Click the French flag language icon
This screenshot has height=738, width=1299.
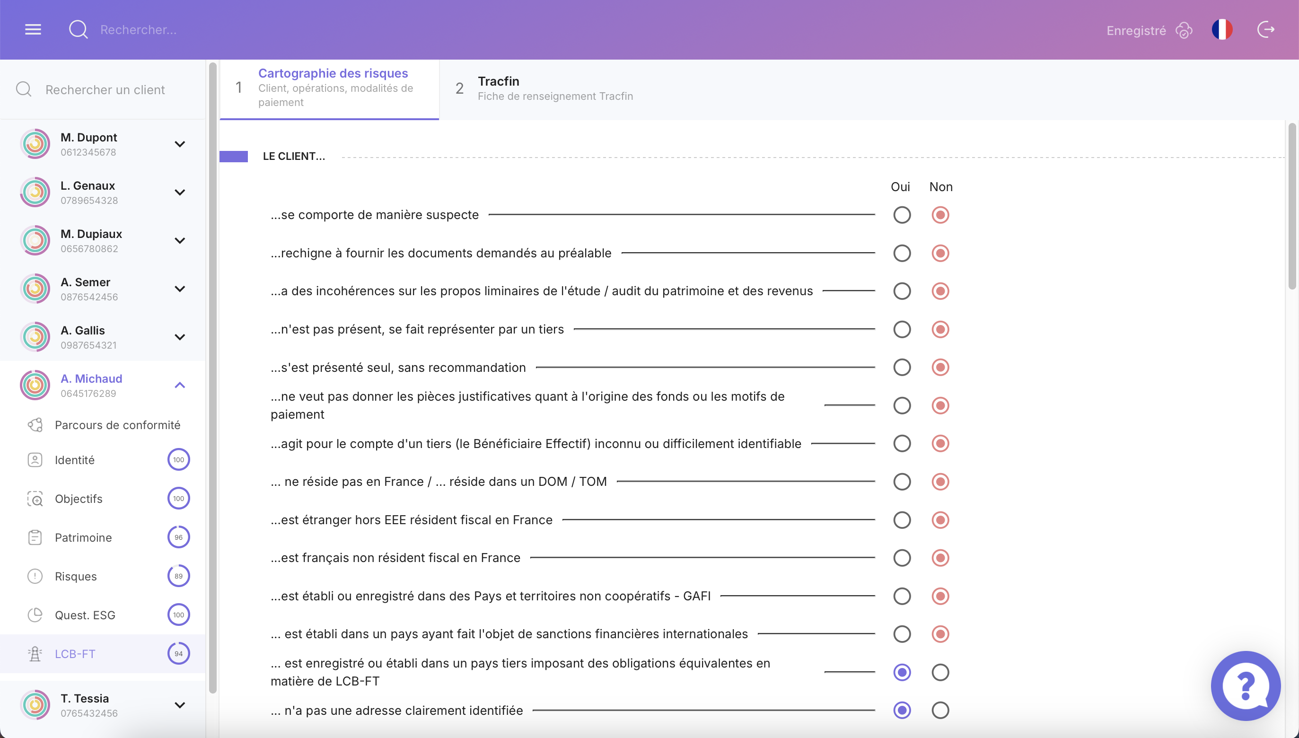coord(1221,29)
